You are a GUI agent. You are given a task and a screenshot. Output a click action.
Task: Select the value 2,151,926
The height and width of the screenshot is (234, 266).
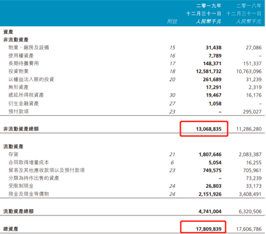pos(210,194)
